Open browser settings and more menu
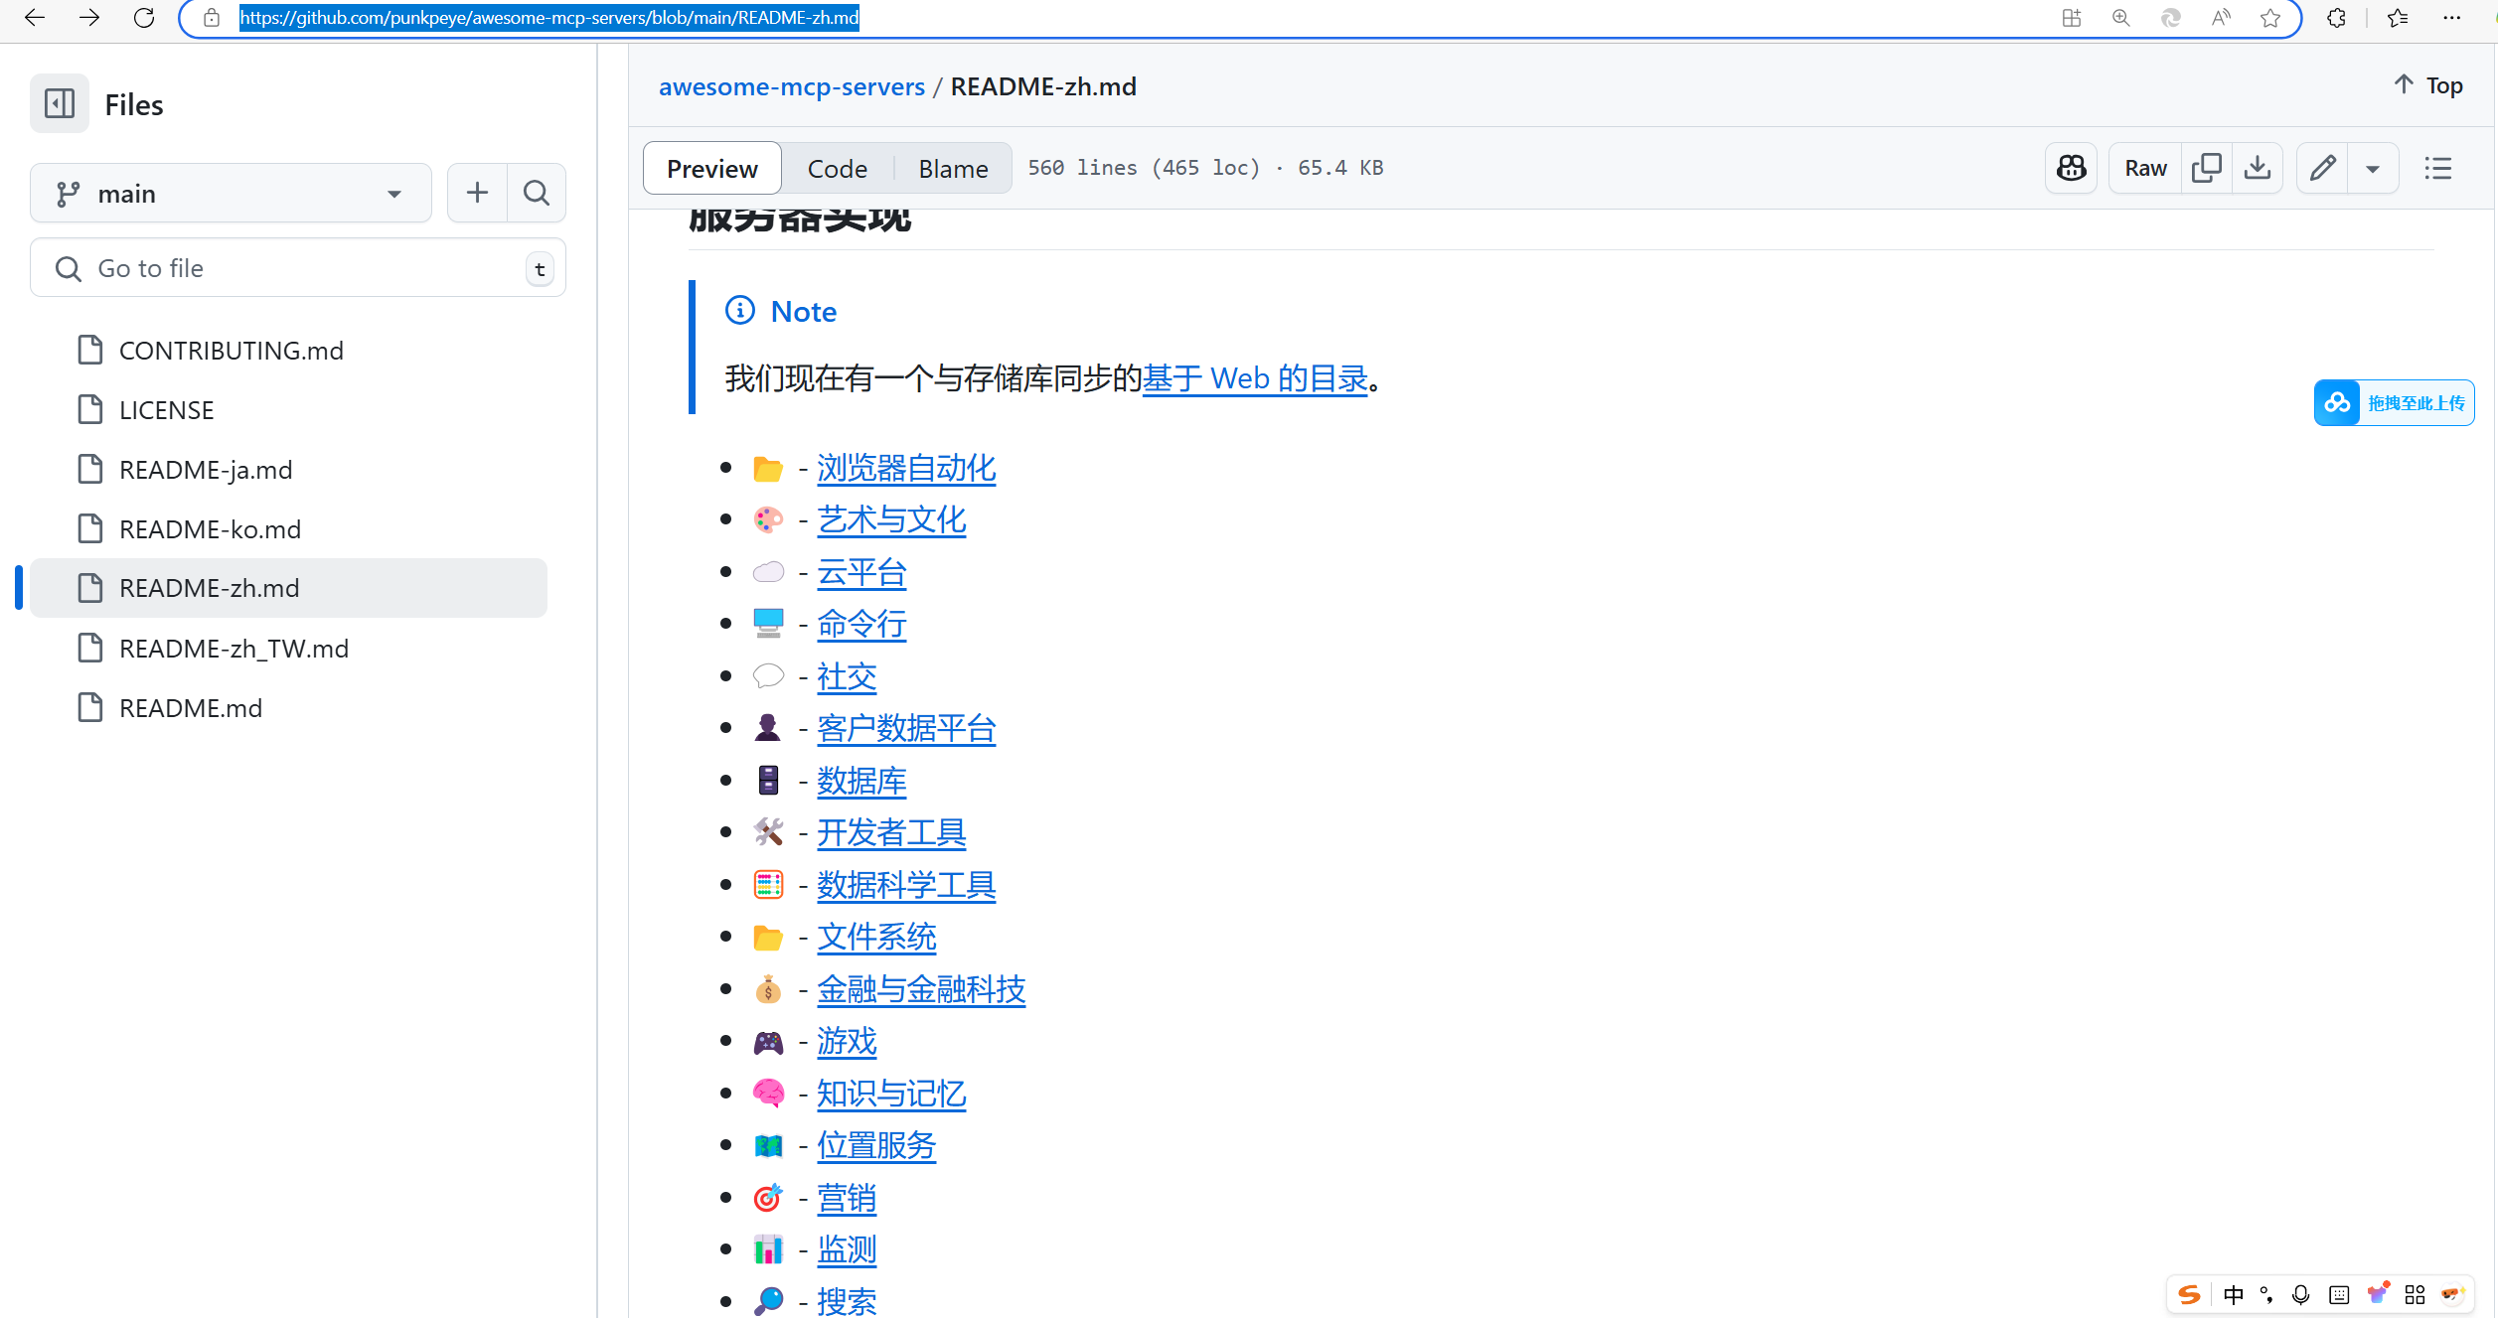This screenshot has width=2498, height=1318. [x=2451, y=18]
